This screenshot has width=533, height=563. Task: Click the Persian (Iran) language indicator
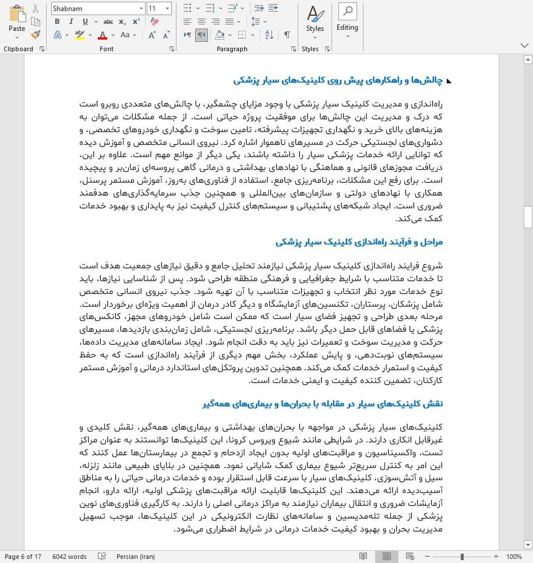[x=136, y=557]
